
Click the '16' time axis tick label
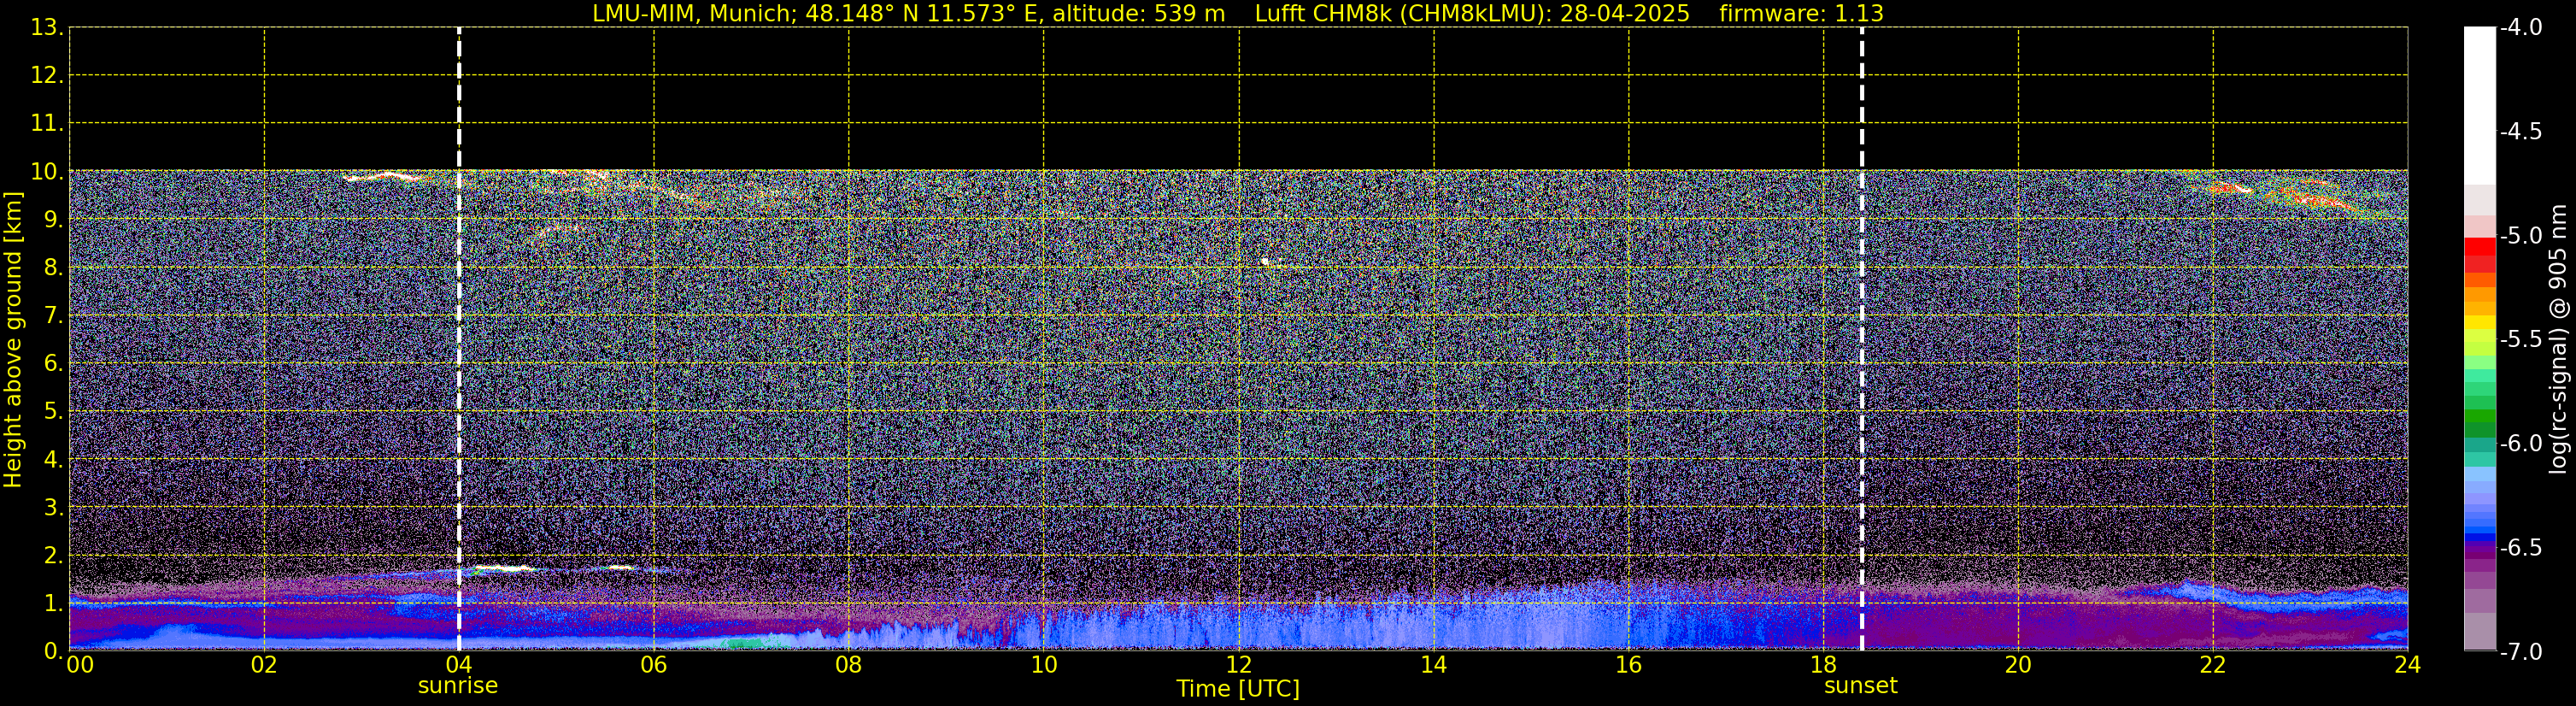(1629, 665)
